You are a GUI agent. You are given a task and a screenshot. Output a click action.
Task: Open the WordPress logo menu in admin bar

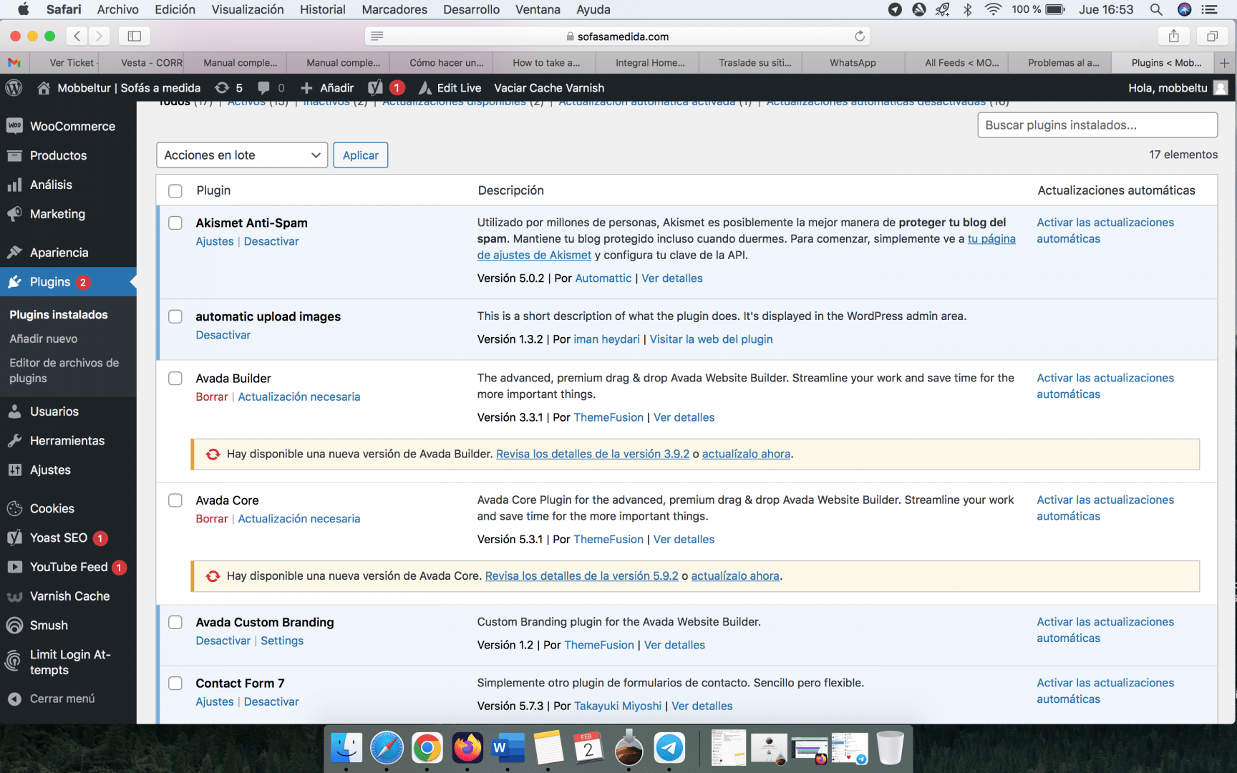14,87
